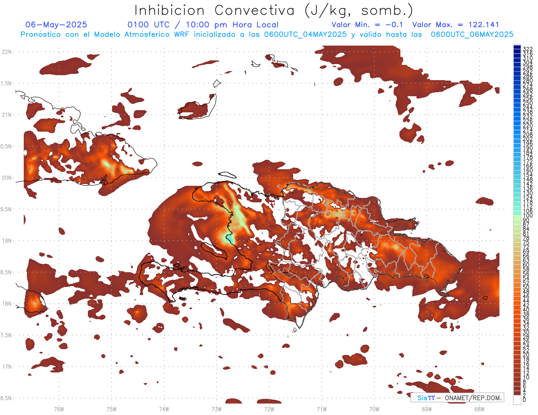The image size is (538, 415).
Task: Click the '22N' latitude label
Action: click(7, 52)
